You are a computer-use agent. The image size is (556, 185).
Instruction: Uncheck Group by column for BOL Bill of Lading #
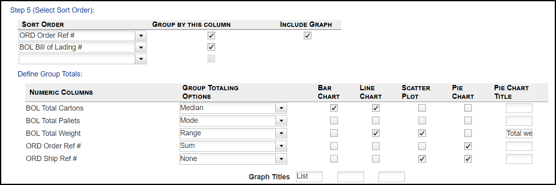tap(211, 47)
